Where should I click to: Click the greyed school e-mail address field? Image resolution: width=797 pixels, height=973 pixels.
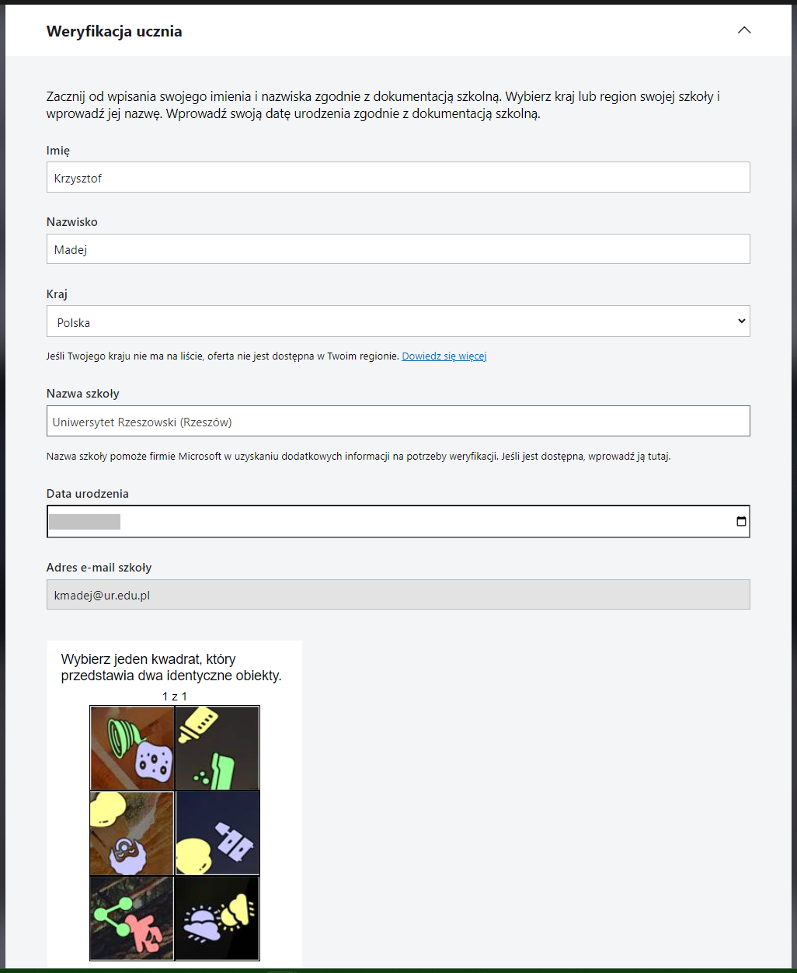(398, 595)
